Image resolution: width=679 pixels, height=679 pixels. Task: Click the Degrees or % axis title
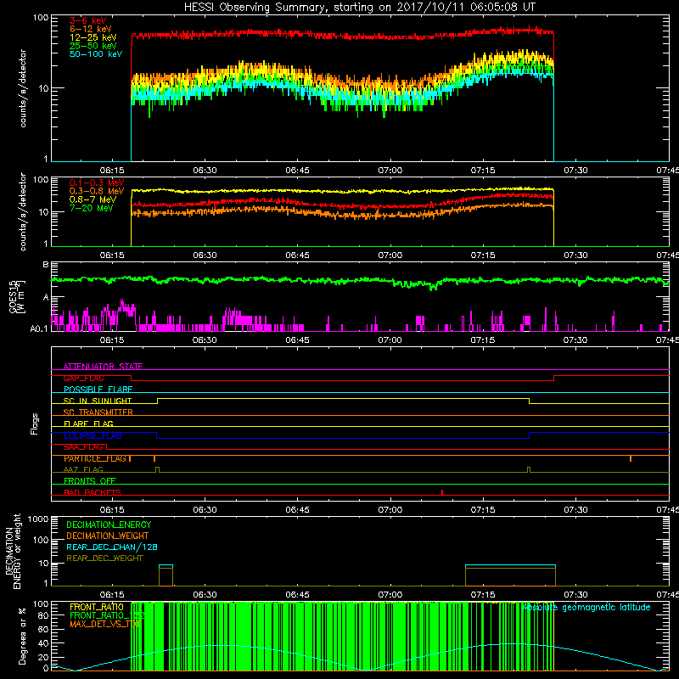tap(22, 636)
